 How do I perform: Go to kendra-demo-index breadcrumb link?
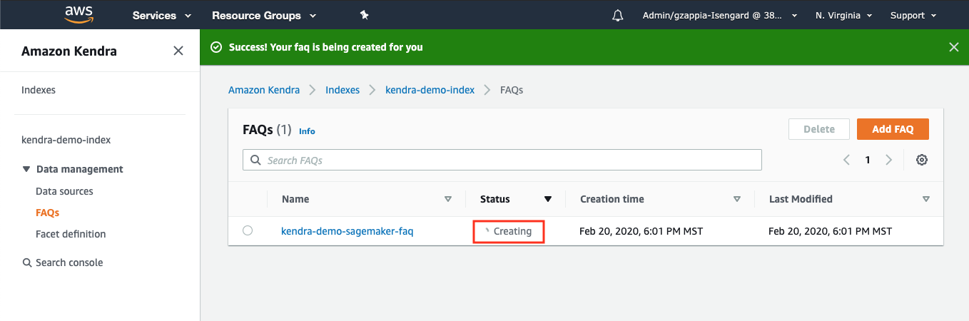pyautogui.click(x=430, y=90)
